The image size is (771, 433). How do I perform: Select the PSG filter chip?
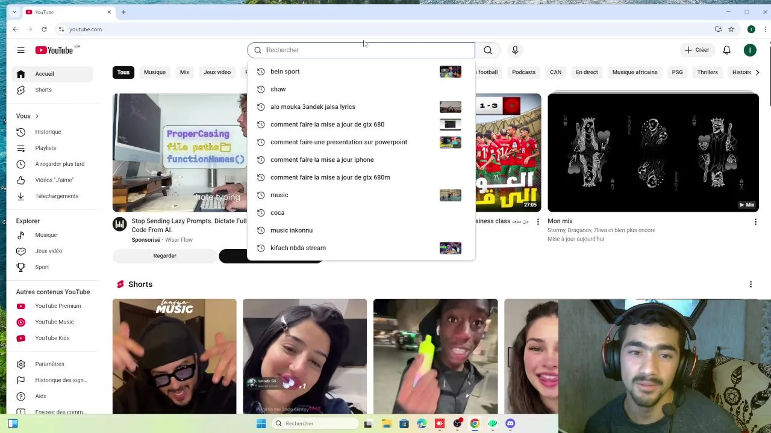point(677,72)
